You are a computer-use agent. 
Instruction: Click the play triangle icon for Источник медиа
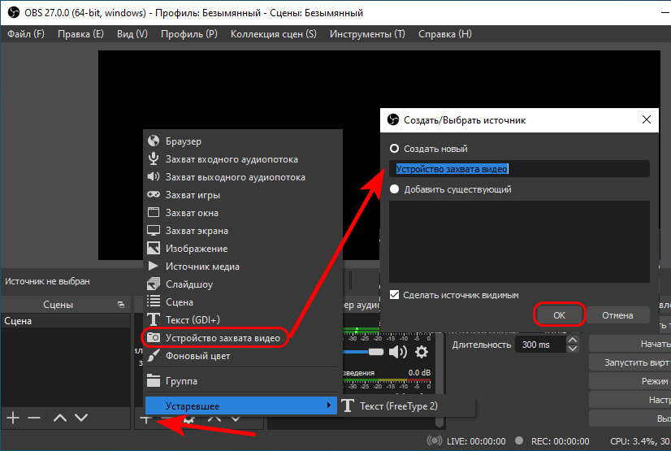point(154,267)
